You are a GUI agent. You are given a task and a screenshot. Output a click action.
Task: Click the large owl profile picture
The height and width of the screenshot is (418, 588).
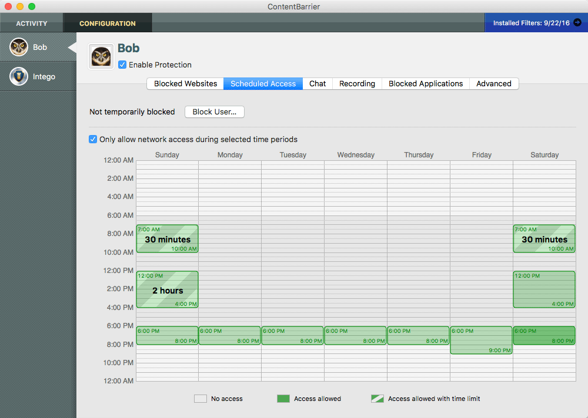point(101,56)
